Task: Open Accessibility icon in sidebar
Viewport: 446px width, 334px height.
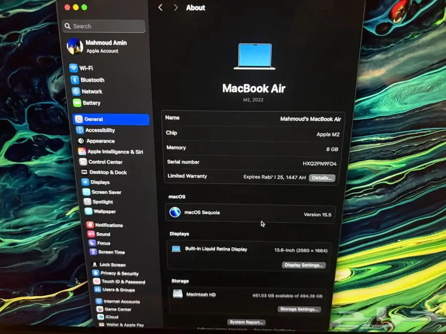Action: tap(80, 130)
